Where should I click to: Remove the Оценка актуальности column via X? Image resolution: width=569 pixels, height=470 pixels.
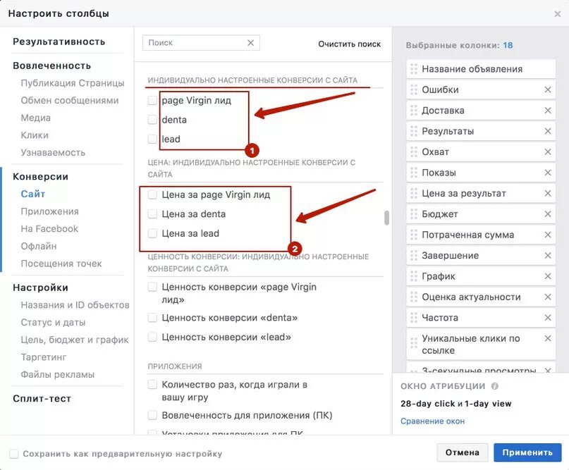point(548,297)
